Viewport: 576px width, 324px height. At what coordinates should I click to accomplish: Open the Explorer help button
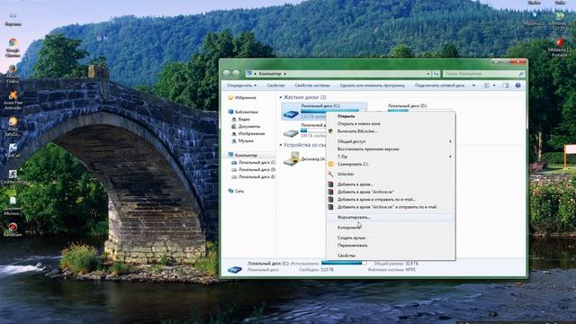coord(518,85)
